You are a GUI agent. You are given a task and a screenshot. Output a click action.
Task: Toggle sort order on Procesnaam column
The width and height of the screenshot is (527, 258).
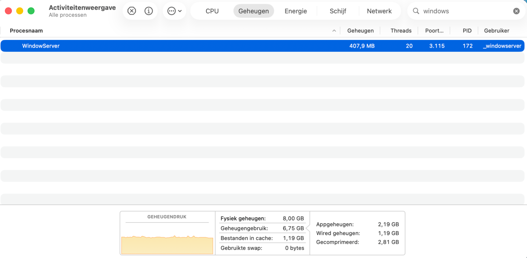point(26,30)
